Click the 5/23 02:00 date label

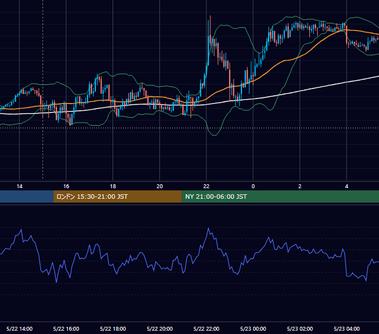coord(300,328)
